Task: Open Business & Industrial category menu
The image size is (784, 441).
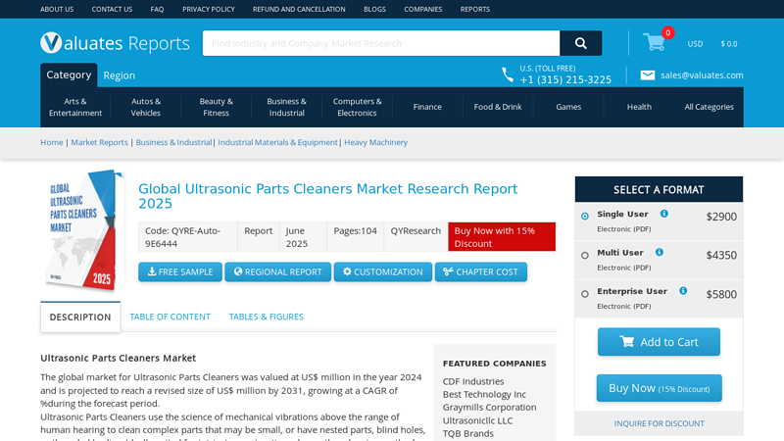Action: click(x=286, y=107)
